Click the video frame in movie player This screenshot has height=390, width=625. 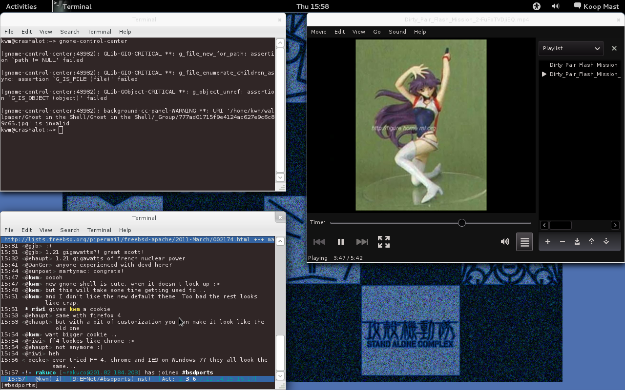421,125
